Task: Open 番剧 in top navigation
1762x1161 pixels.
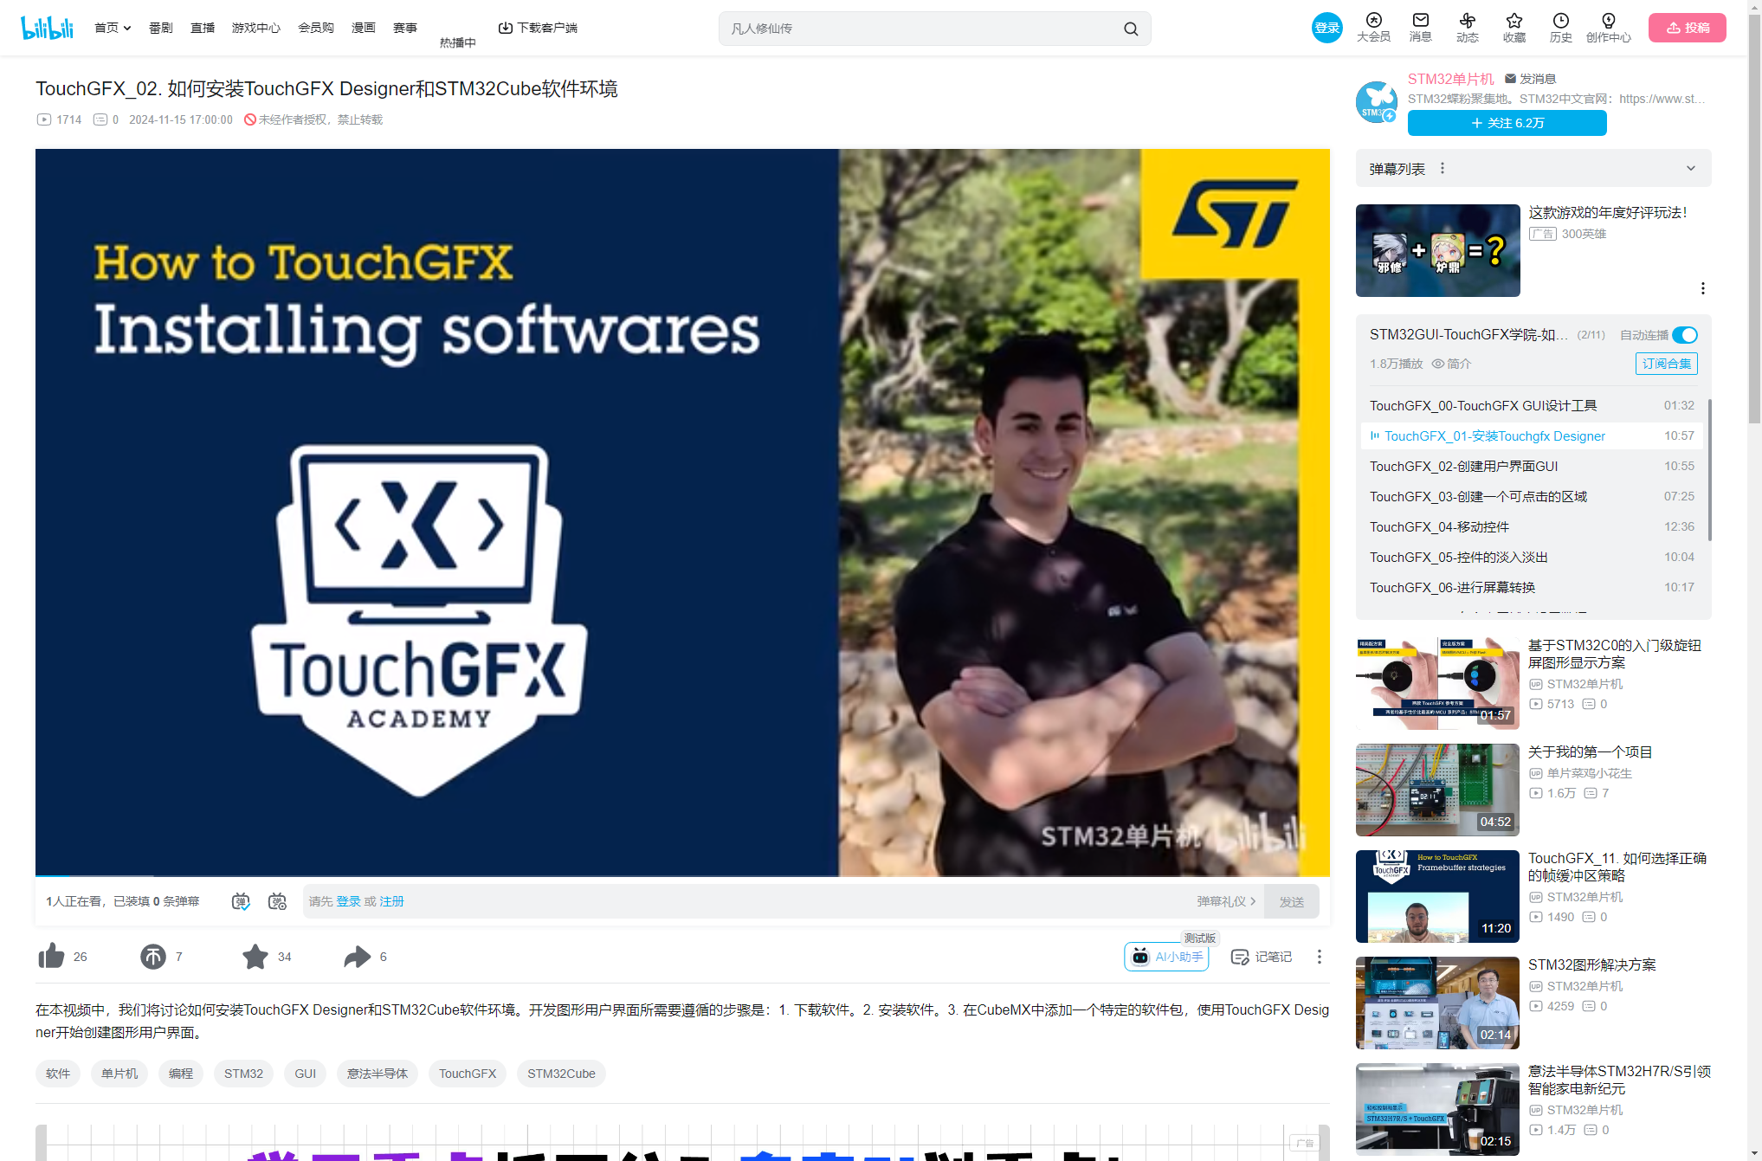Action: tap(161, 28)
